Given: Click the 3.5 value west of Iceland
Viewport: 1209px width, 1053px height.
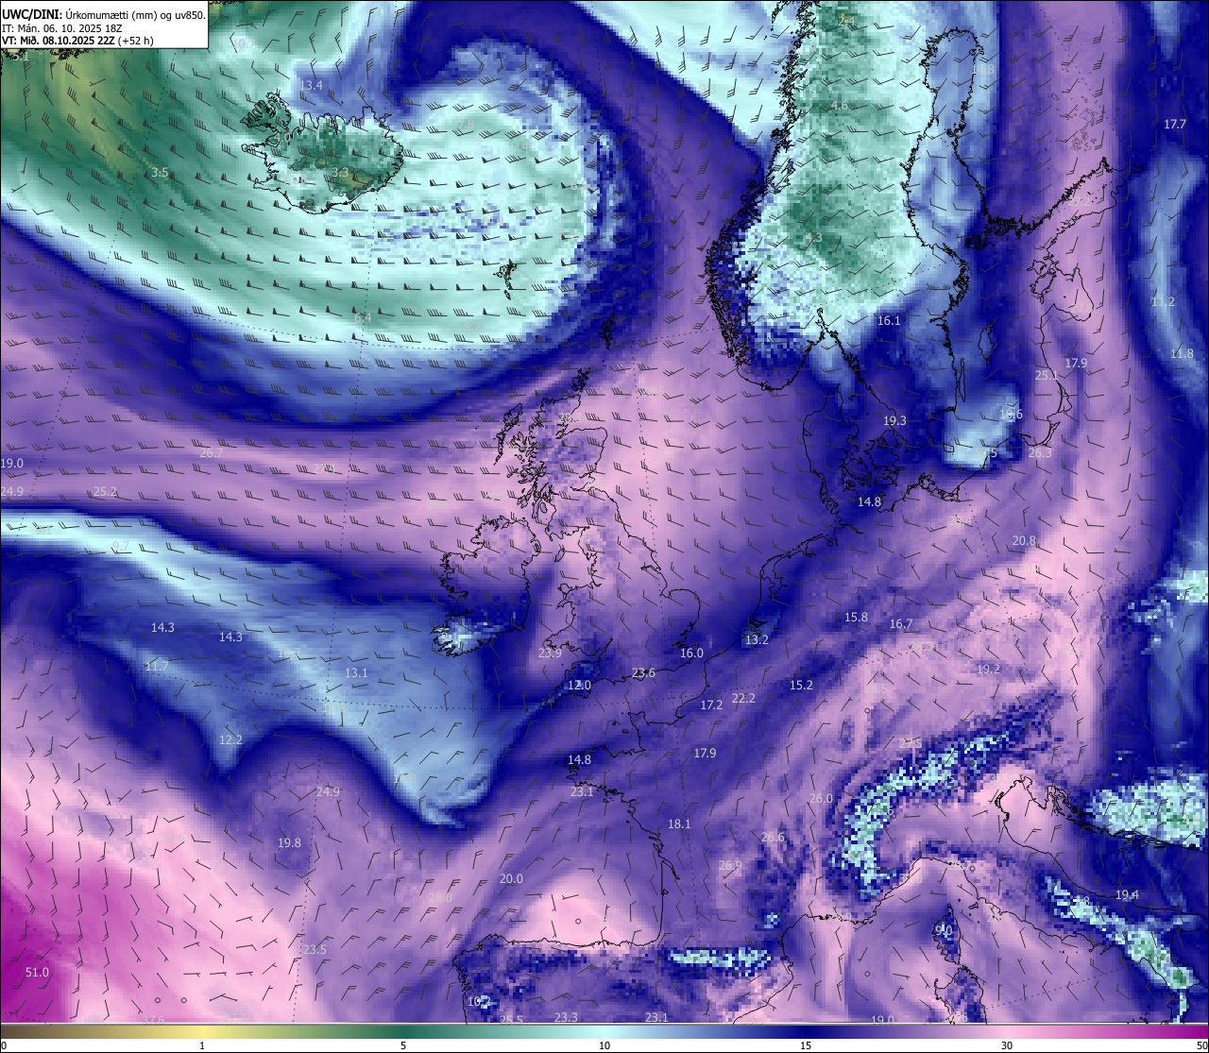Looking at the screenshot, I should pos(160,173).
